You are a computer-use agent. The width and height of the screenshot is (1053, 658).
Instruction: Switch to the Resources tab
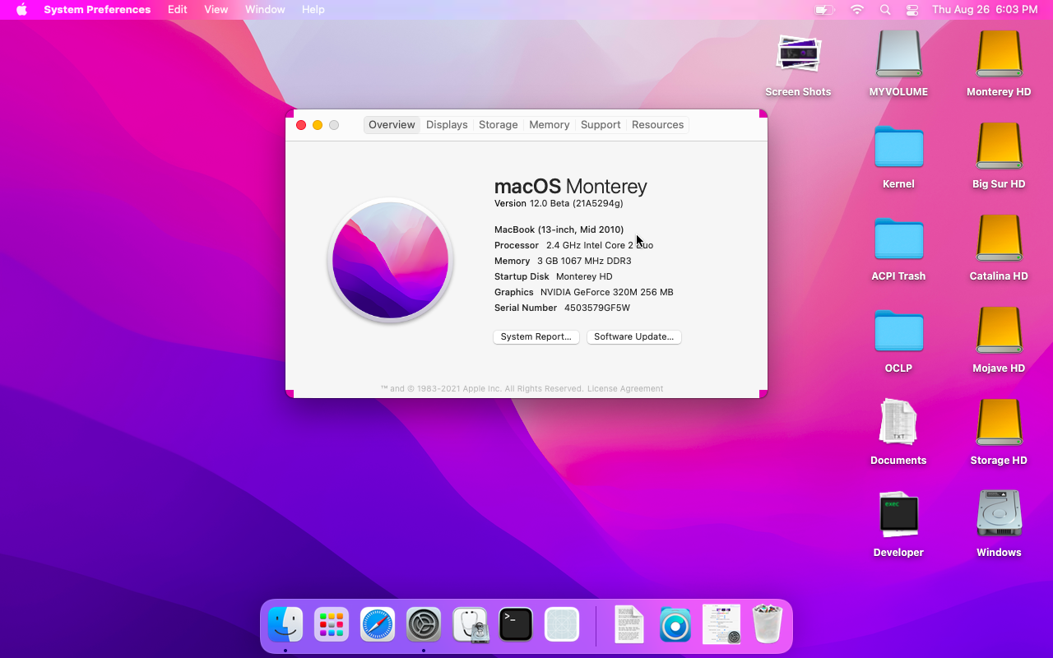pyautogui.click(x=657, y=125)
